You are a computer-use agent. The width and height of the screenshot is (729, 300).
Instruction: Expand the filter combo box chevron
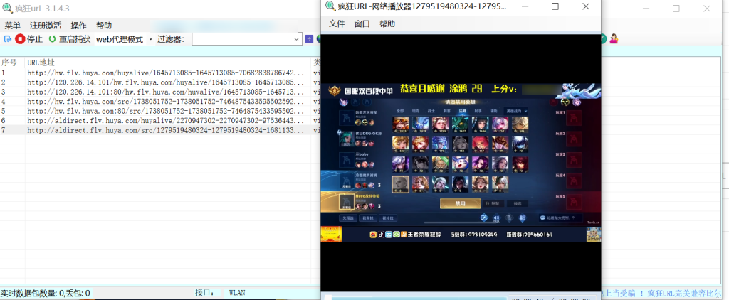tap(297, 40)
